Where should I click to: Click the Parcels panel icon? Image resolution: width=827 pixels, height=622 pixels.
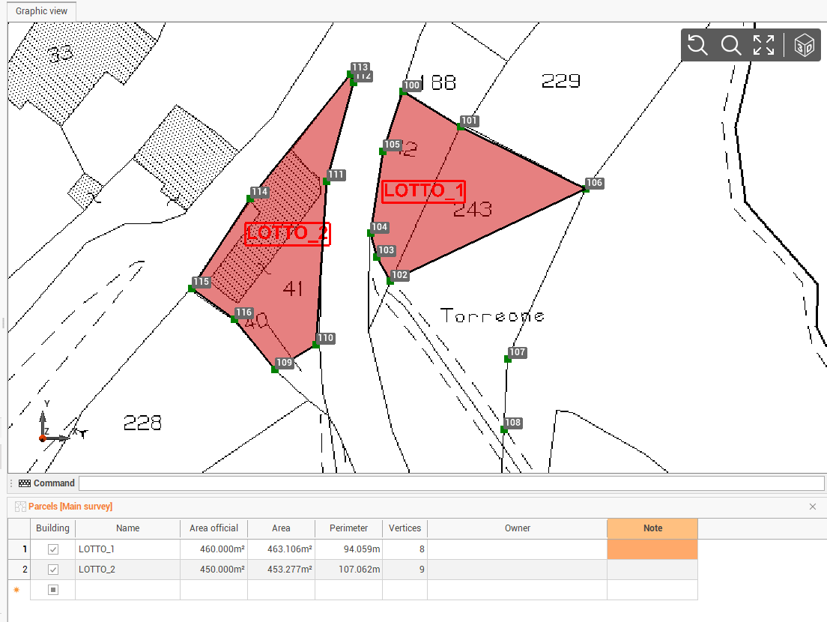(x=20, y=507)
